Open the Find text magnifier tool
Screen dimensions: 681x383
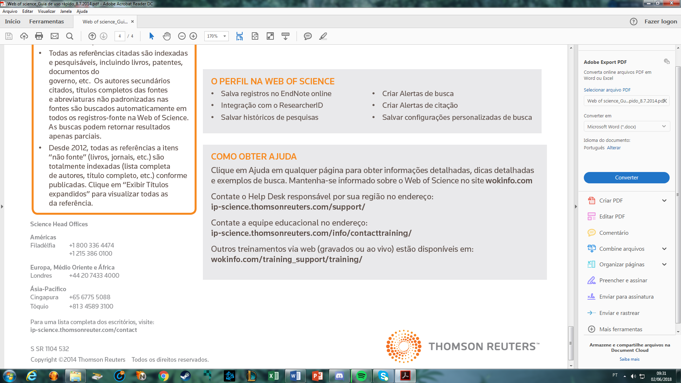pos(70,36)
